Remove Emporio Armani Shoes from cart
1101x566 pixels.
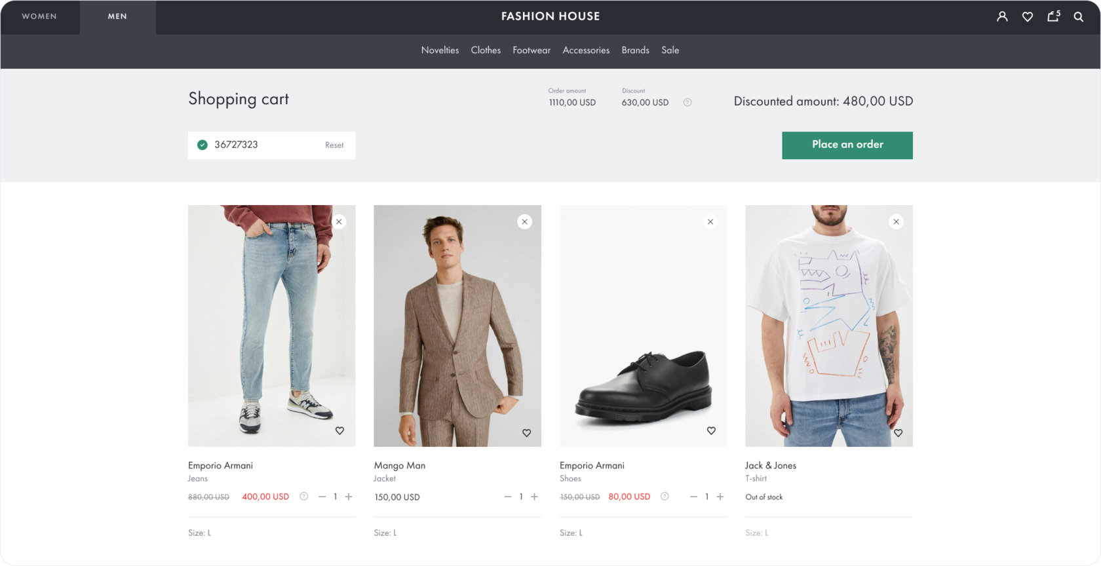(x=710, y=221)
